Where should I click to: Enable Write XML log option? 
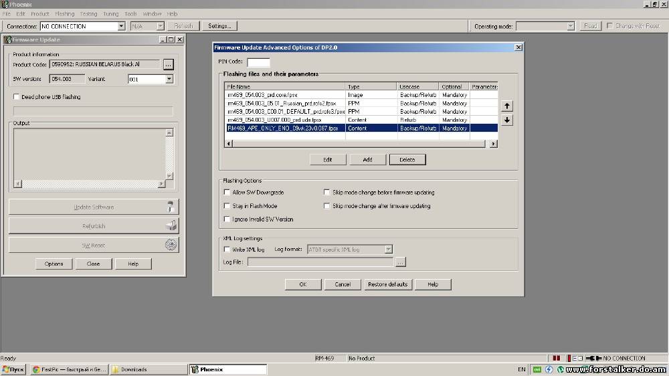227,250
